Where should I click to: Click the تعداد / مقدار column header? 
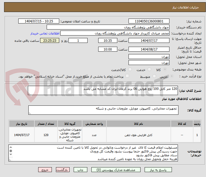(x=46, y=124)
